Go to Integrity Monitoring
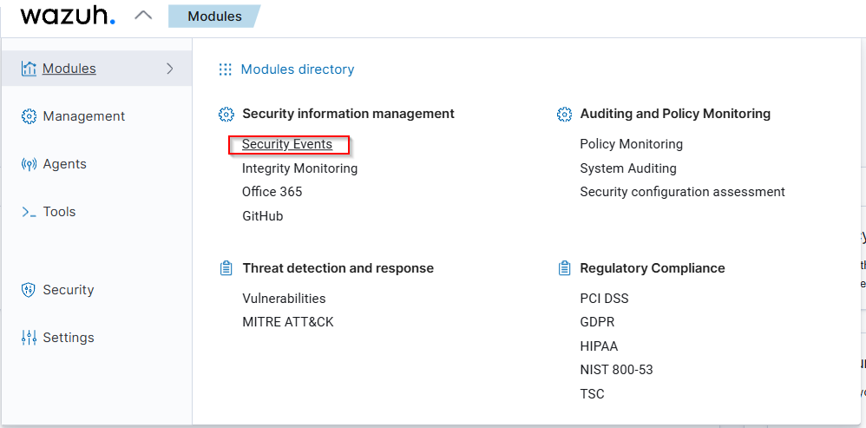 click(x=299, y=168)
